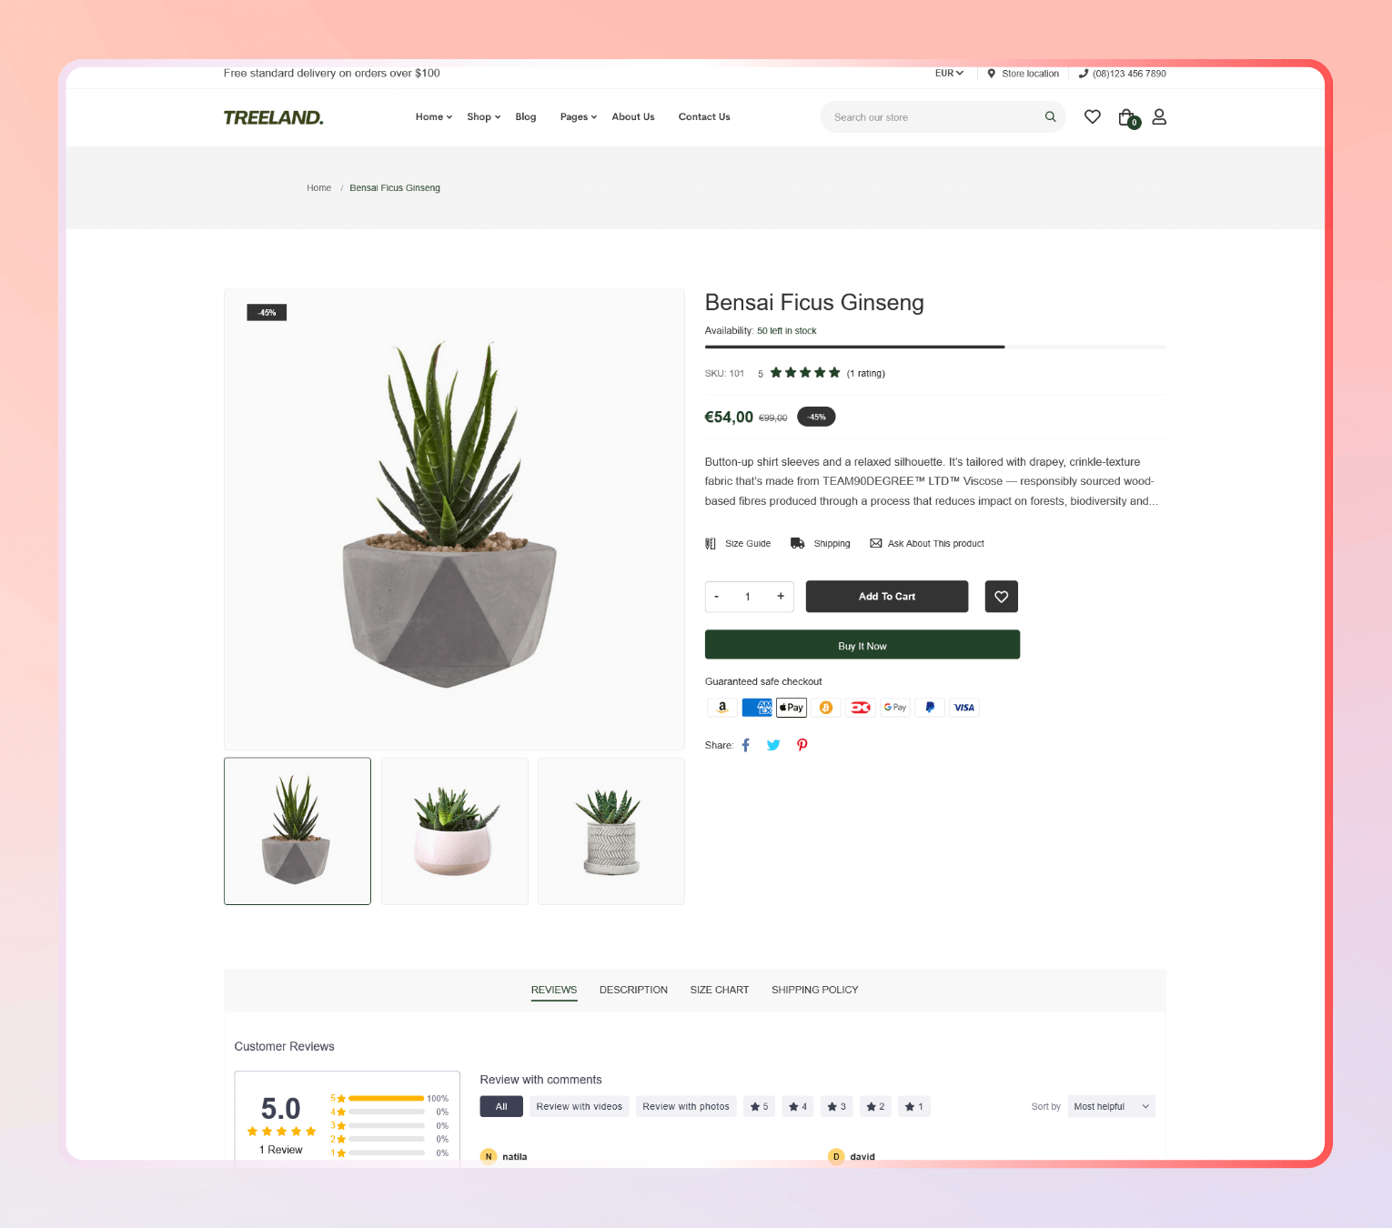Click the Store location pin icon

coord(992,74)
